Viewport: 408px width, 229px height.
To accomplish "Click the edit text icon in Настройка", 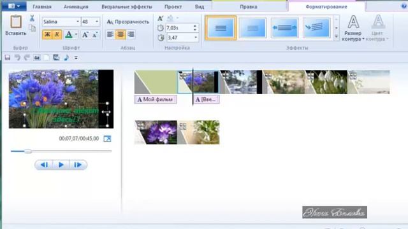I will [161, 18].
